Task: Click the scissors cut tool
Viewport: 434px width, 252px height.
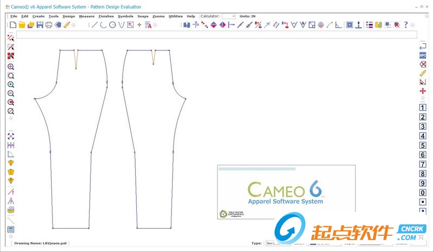Action: pyautogui.click(x=196, y=25)
